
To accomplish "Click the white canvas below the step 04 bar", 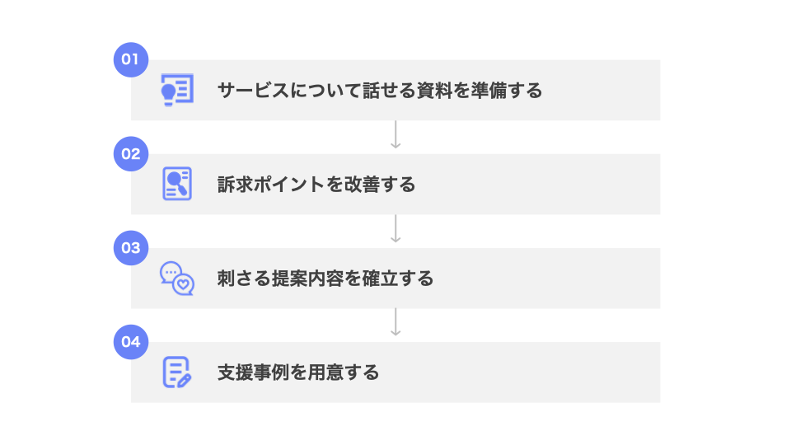I will point(395,424).
